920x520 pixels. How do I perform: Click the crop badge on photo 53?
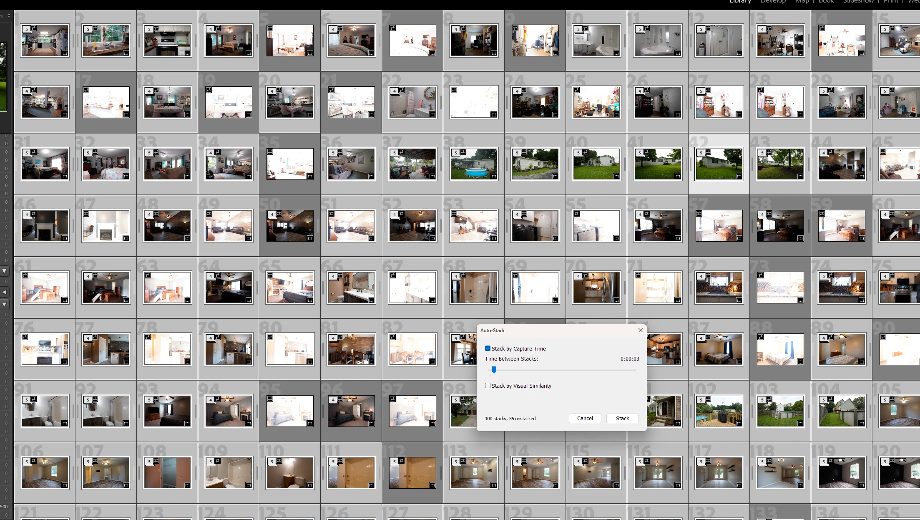coord(494,238)
